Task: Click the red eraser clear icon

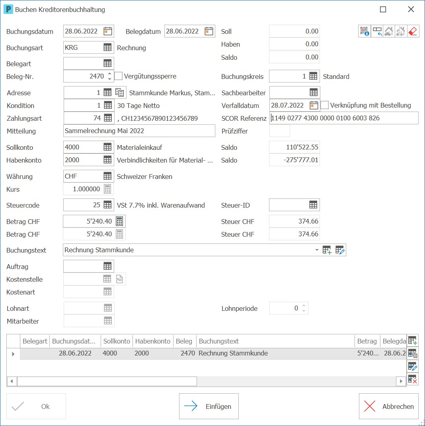Action: point(413,31)
